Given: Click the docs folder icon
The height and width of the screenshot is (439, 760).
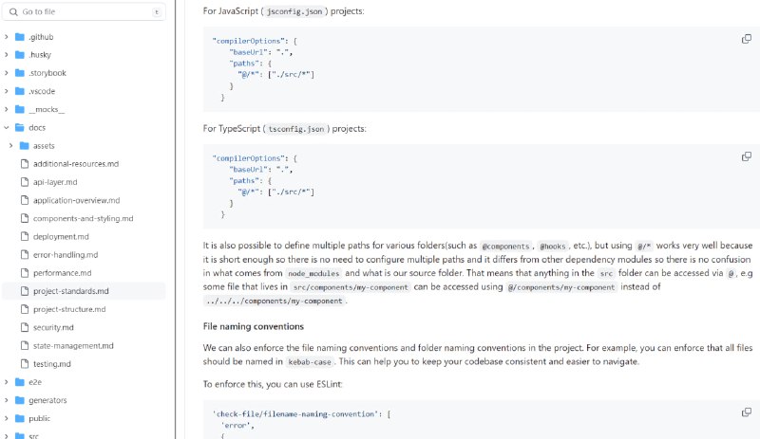Looking at the screenshot, I should click(x=20, y=128).
